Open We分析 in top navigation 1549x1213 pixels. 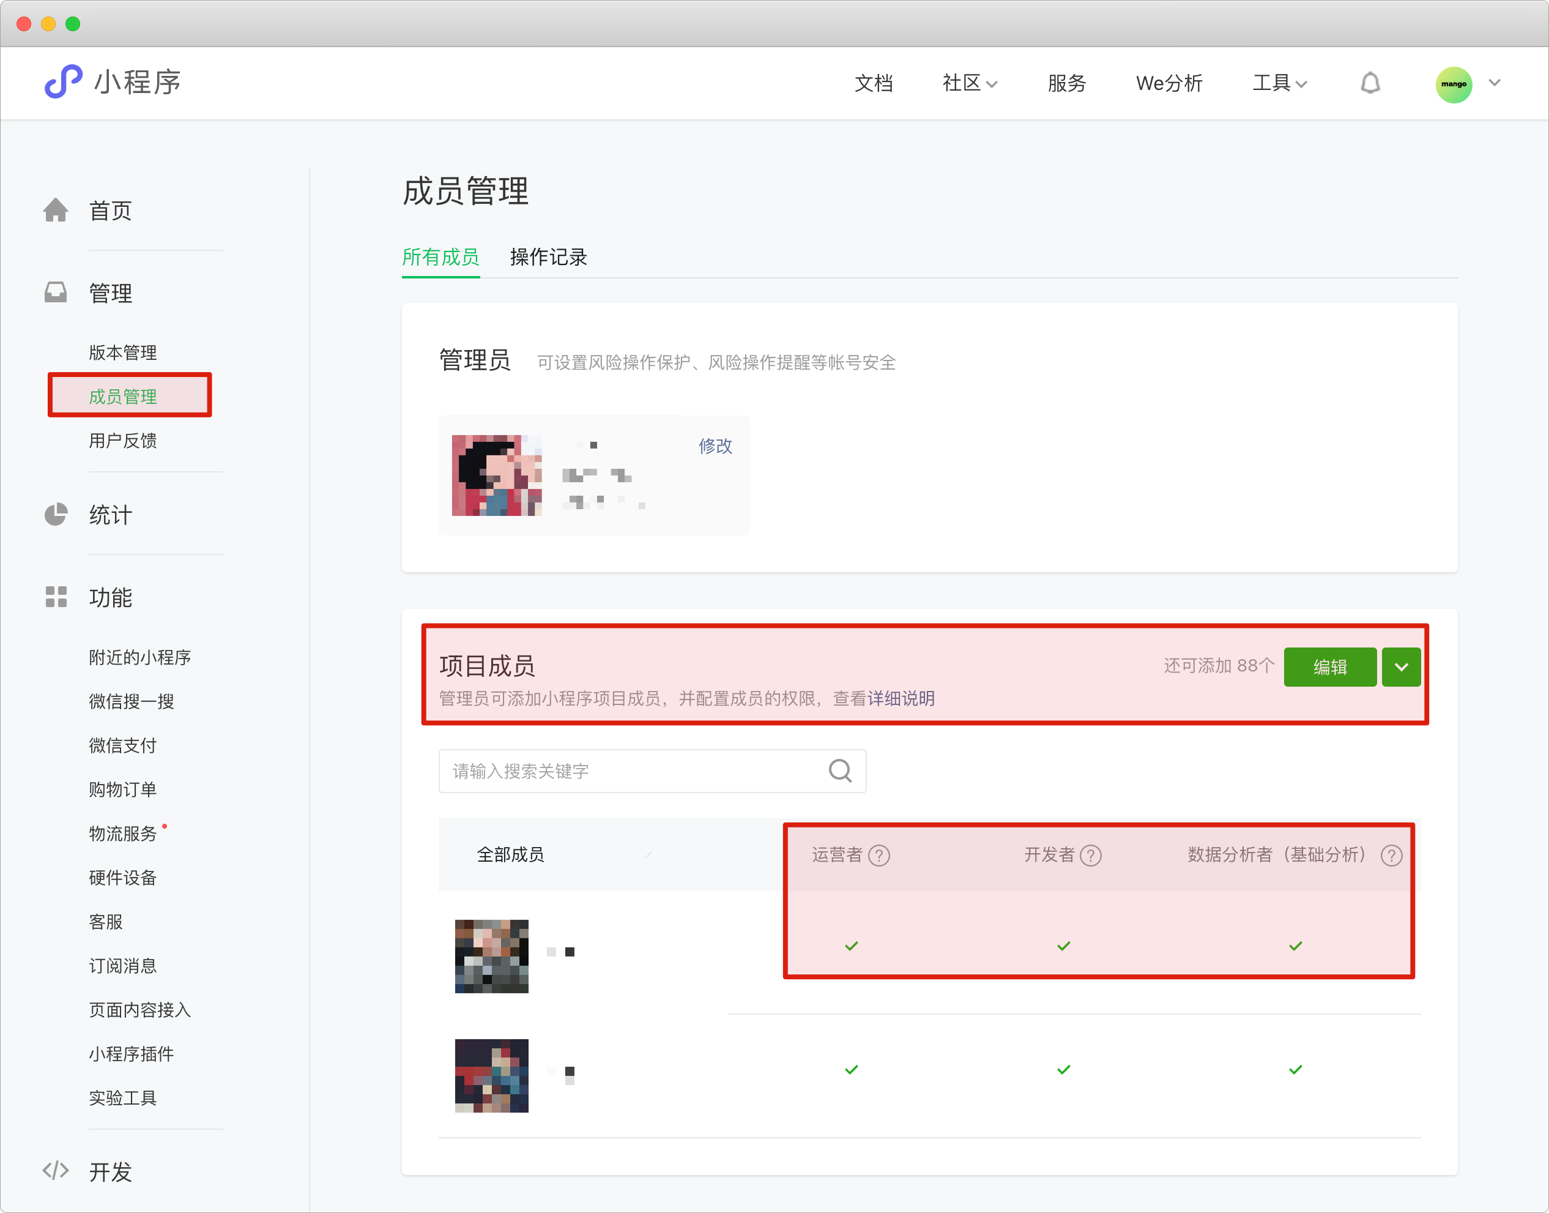(x=1168, y=83)
